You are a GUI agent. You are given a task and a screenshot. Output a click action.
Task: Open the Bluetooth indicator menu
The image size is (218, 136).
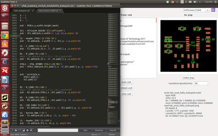click(186, 2)
